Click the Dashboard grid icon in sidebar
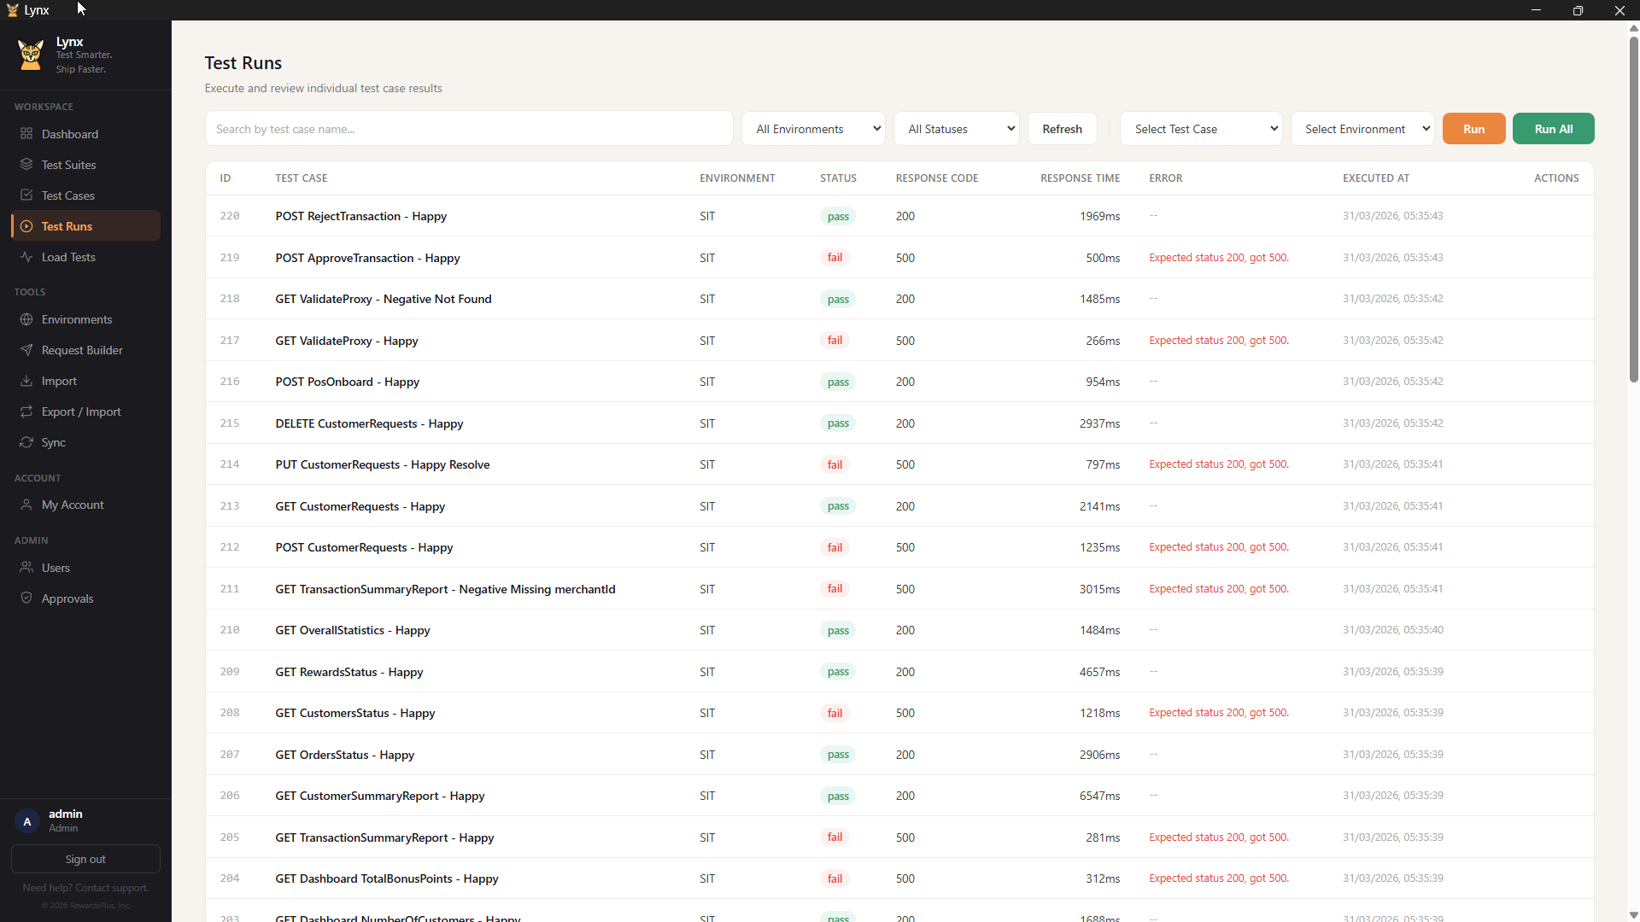1640x922 pixels. [x=26, y=134]
